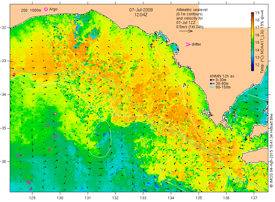Click the '-32' latitude axis label
275x202 pixels.
click(3, 28)
